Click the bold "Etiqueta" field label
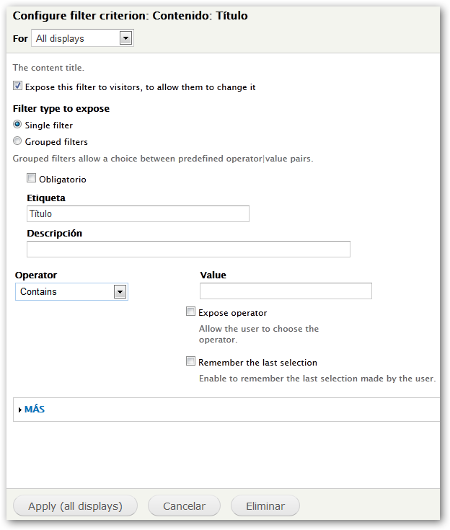450x530 pixels. [x=46, y=198]
